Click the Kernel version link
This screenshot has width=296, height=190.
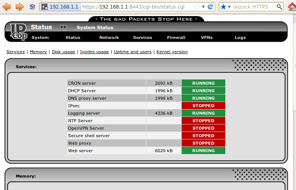point(172,52)
